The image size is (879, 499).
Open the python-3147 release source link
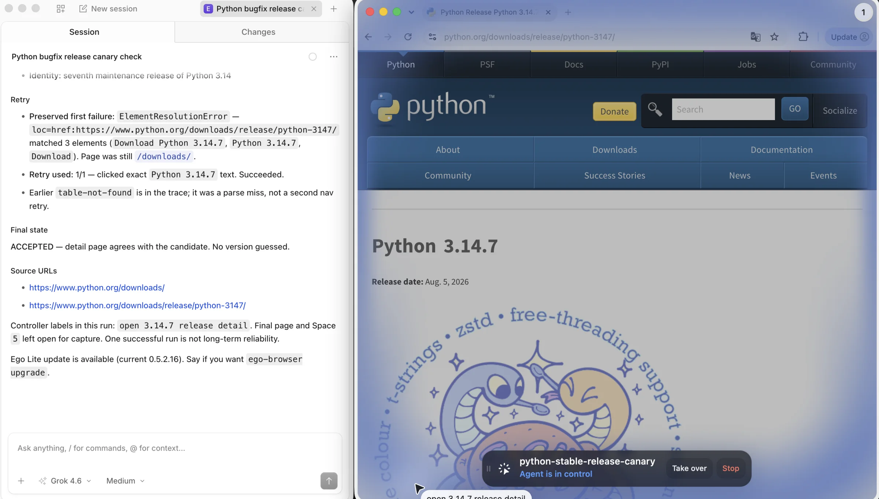coord(137,305)
